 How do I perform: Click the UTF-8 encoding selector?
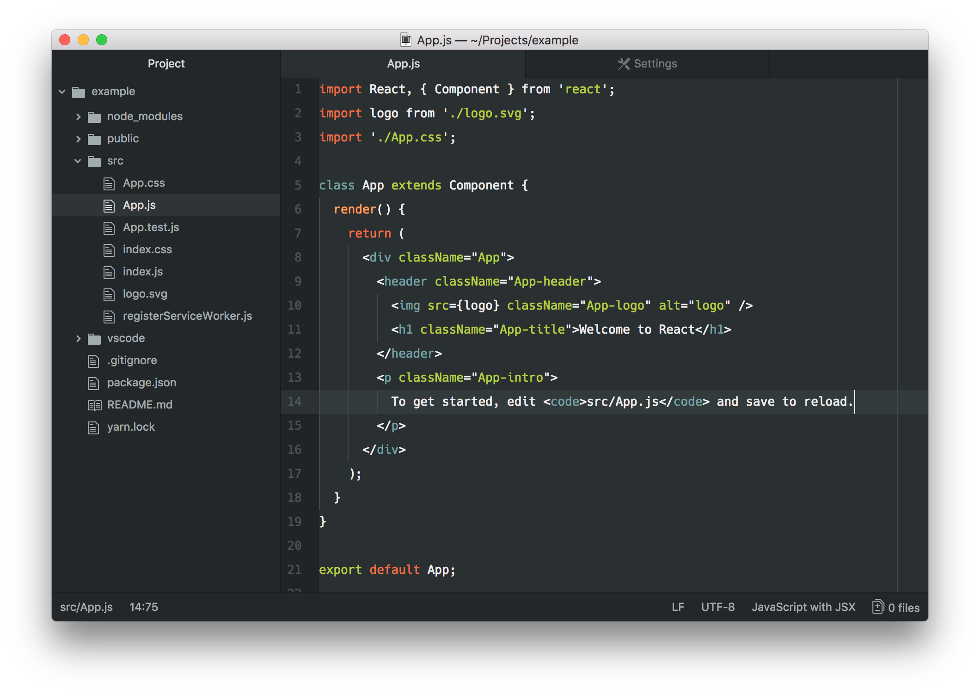pyautogui.click(x=717, y=607)
